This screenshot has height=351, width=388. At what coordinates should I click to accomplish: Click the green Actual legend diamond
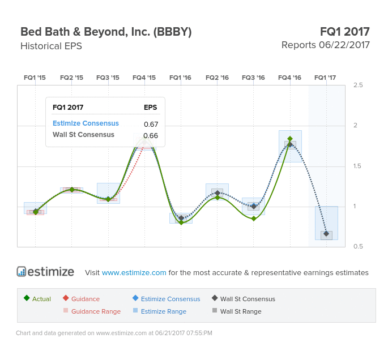pos(27,298)
